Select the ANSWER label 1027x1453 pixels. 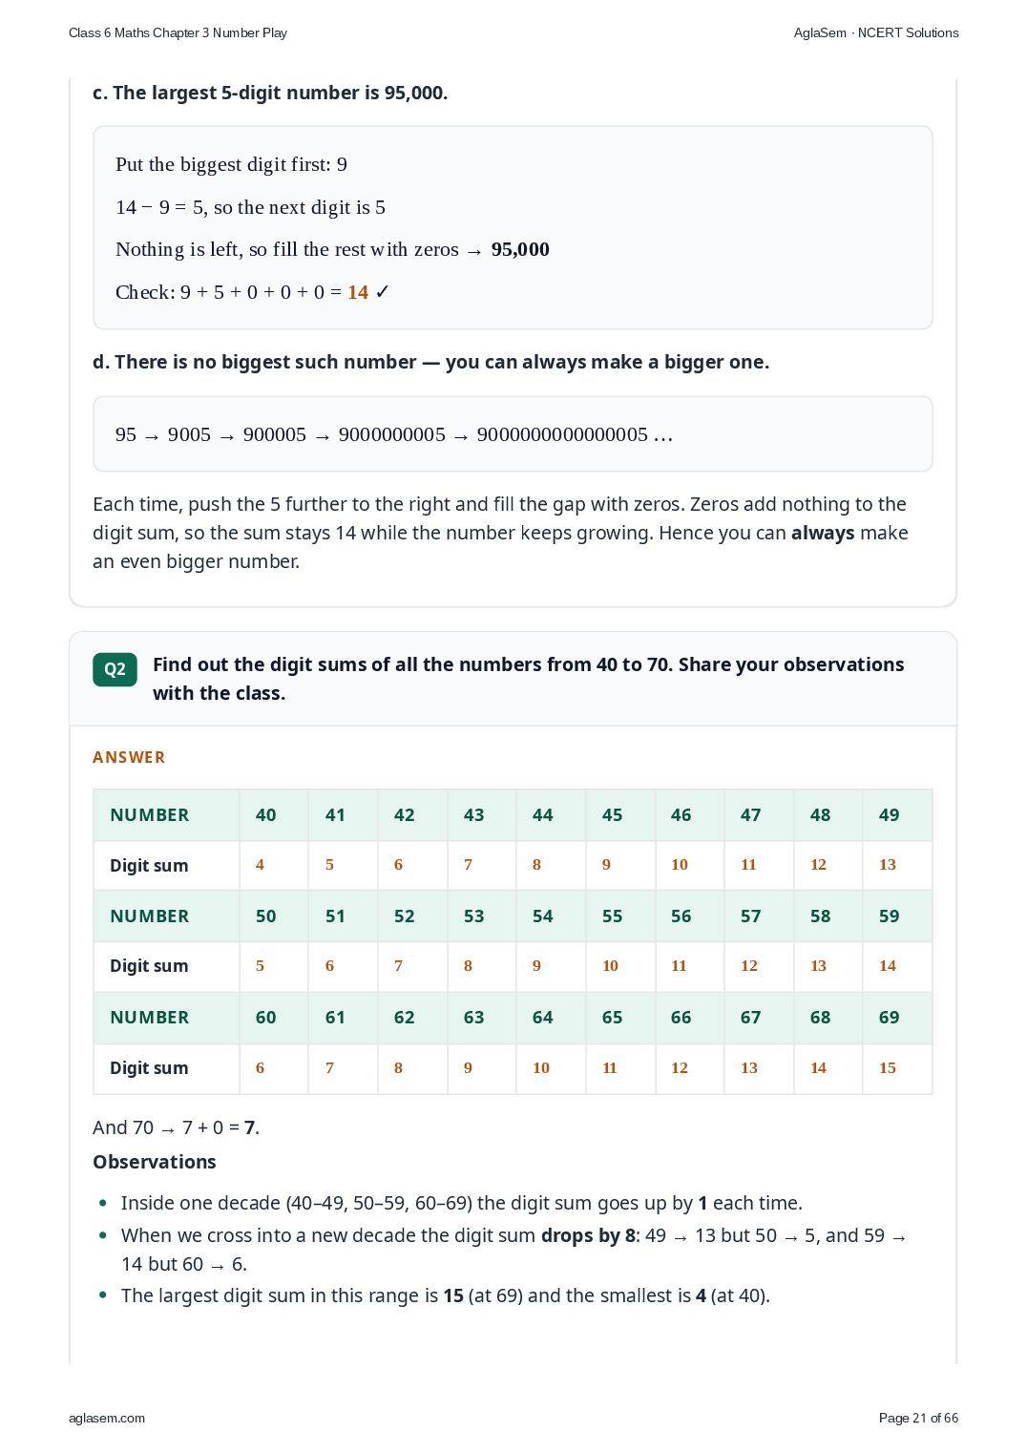click(129, 757)
